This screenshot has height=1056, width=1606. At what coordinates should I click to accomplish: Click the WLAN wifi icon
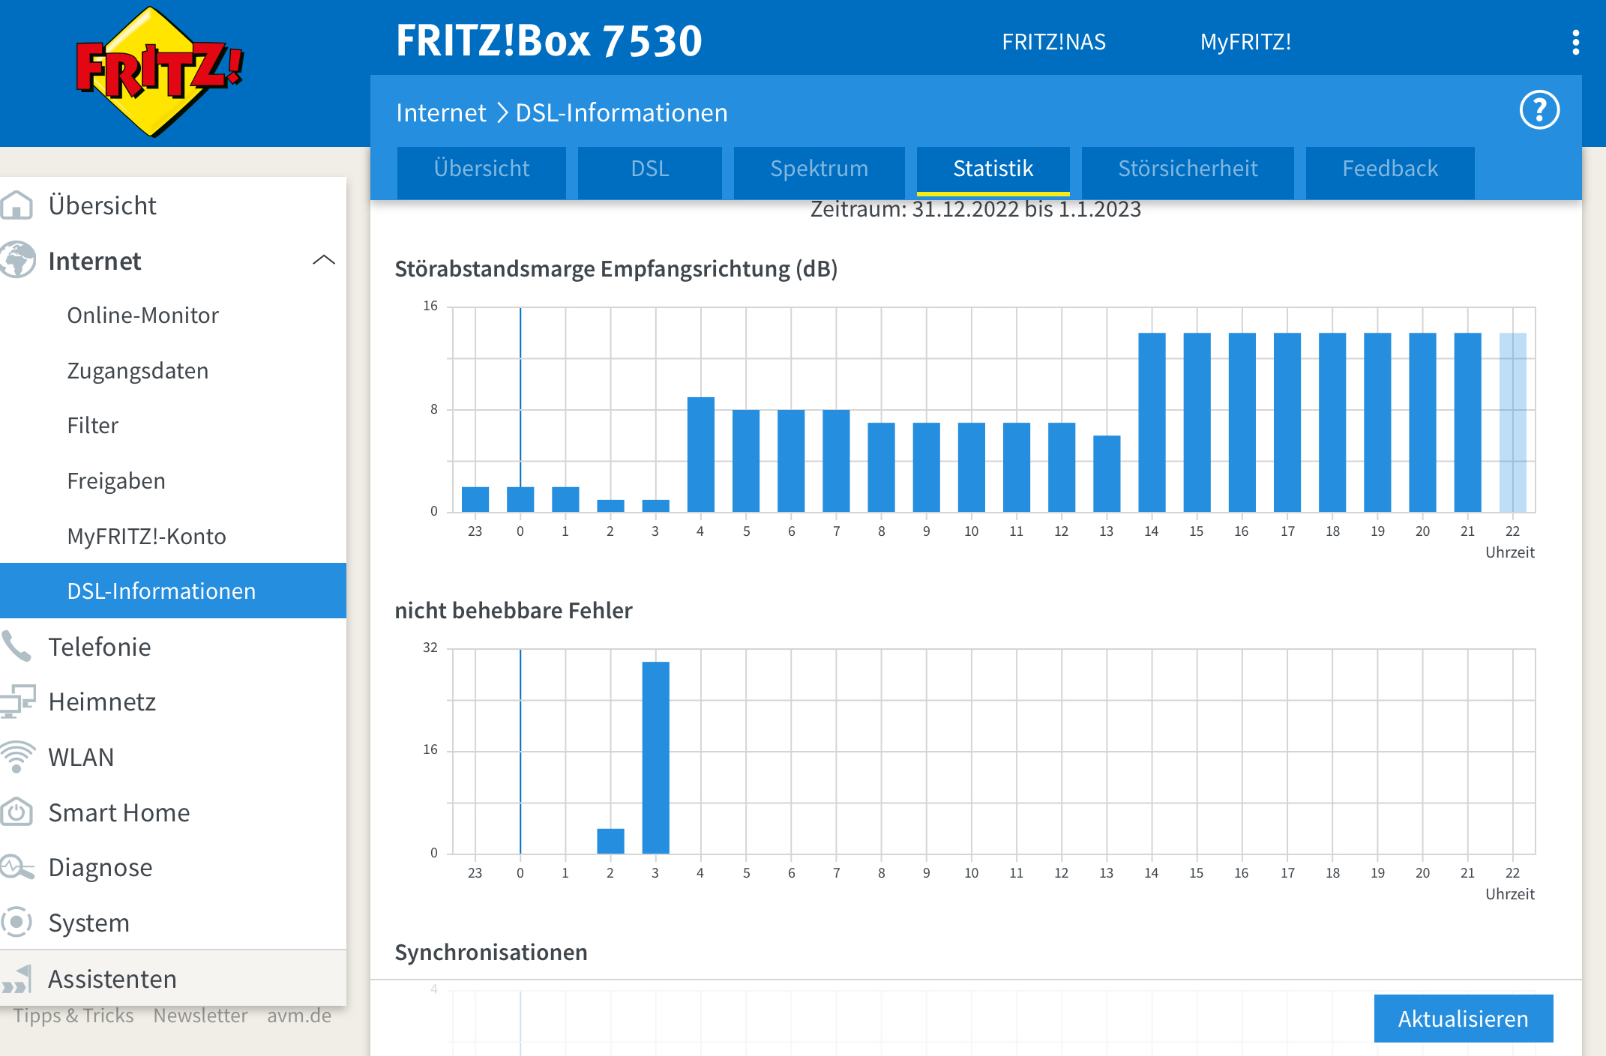(x=16, y=757)
